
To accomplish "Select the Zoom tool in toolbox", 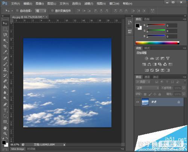I will [5, 134].
